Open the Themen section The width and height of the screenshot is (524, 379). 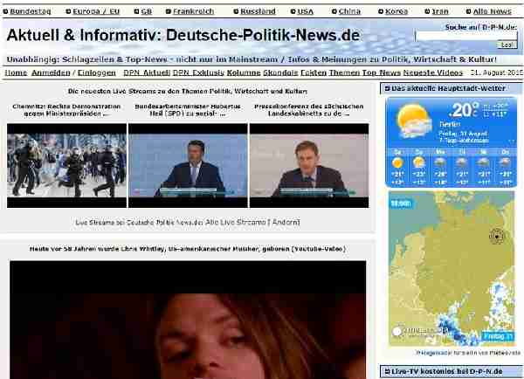click(x=345, y=72)
